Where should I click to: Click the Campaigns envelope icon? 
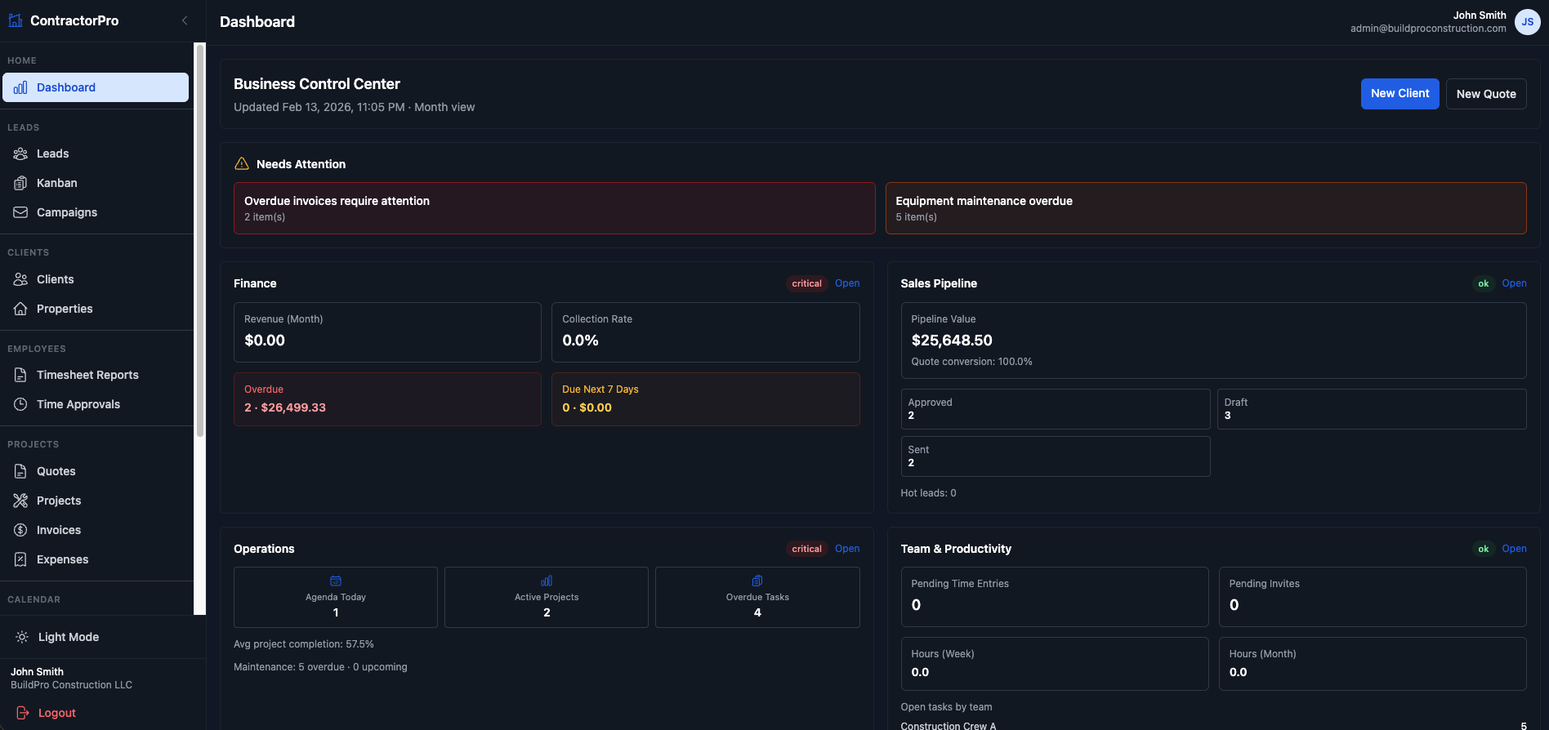coord(20,212)
